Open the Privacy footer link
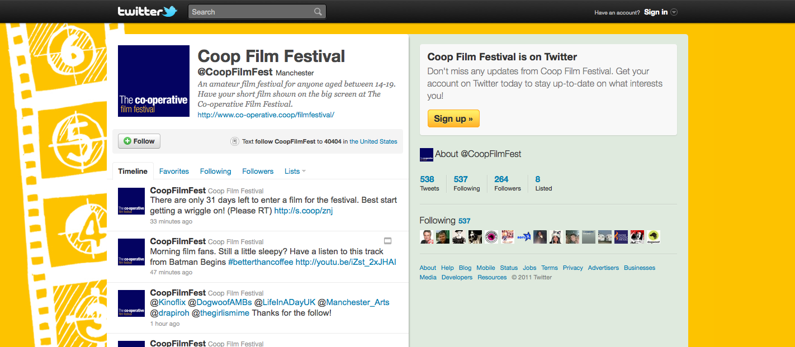Viewport: 795px width, 347px height. coord(573,268)
